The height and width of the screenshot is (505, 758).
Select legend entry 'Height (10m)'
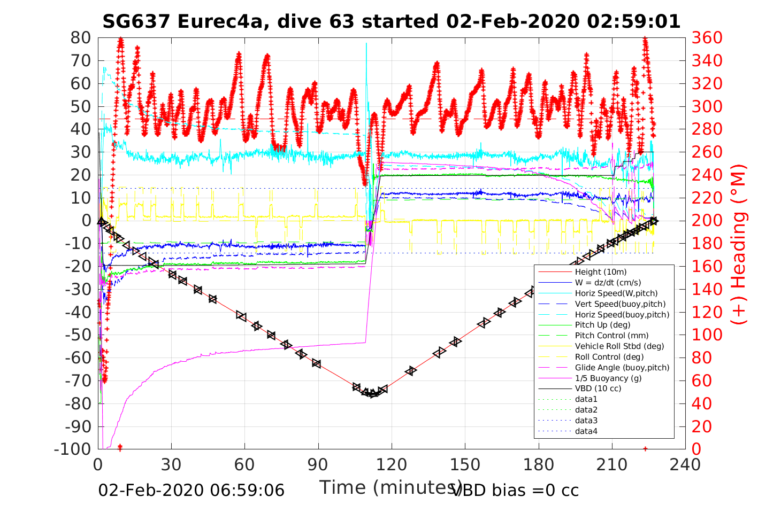click(x=601, y=272)
